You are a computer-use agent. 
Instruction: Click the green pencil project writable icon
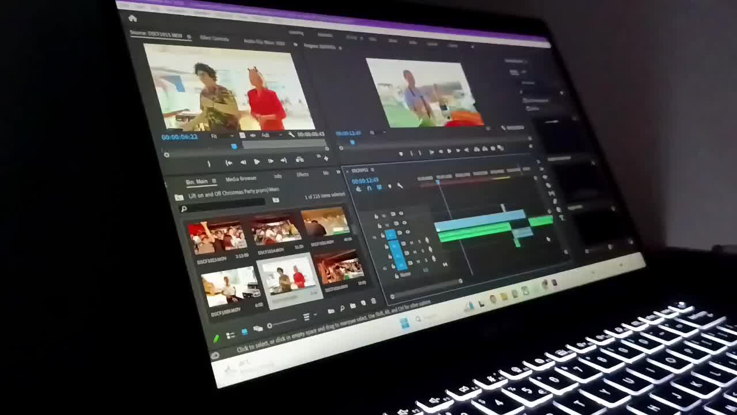(216, 338)
